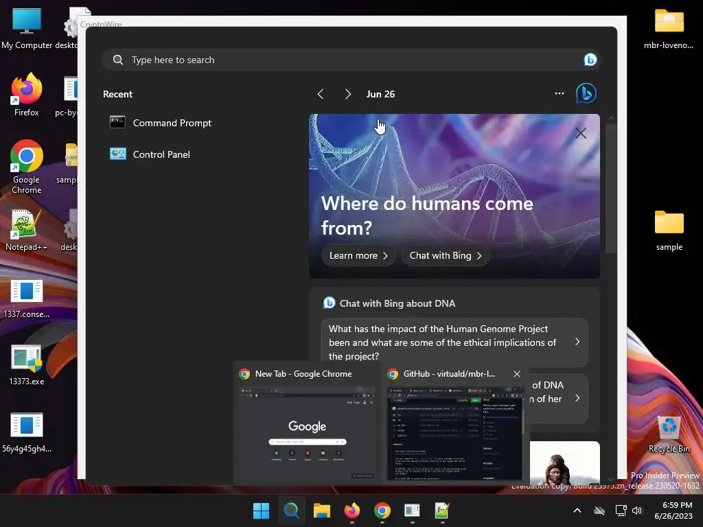
Task: Click the Jun 26 date label
Action: (x=380, y=94)
